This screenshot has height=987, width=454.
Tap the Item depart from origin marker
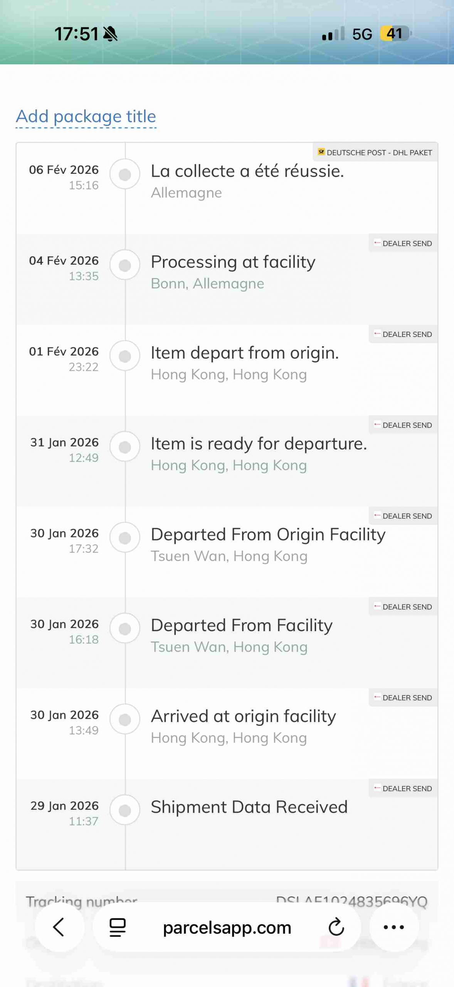point(124,356)
